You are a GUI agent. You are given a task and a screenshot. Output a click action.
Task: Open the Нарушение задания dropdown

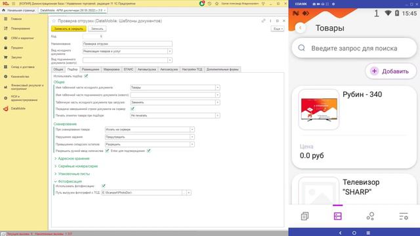(x=192, y=137)
